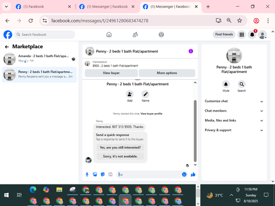
Task: Open the tab search dropdown arrow
Action: tap(7, 7)
